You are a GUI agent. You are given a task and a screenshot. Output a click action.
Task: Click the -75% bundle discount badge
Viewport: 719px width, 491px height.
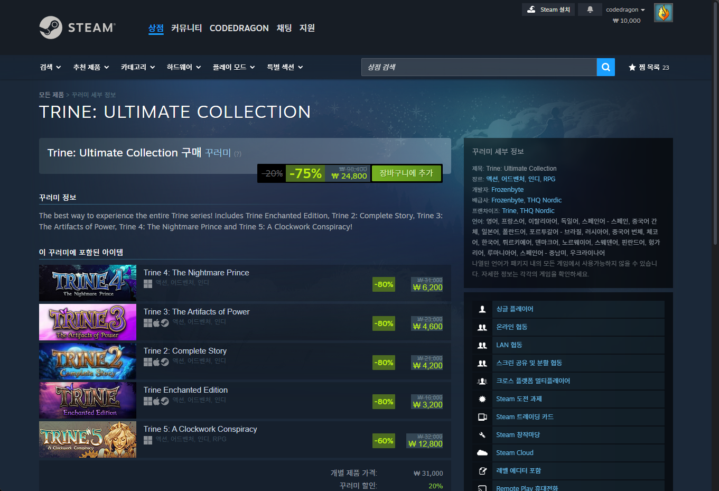coord(305,173)
